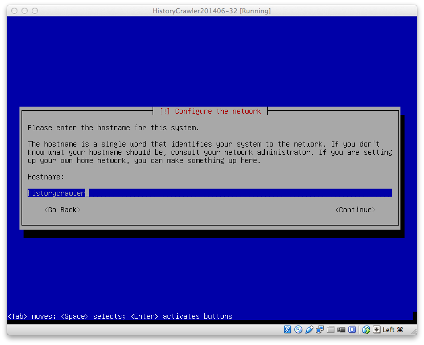
Task: Open the shared folders status icon
Action: 331,330
